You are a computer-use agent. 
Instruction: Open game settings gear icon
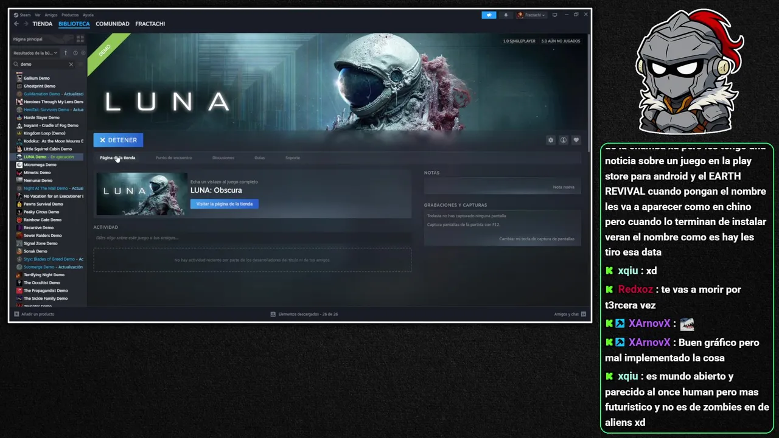(x=551, y=140)
